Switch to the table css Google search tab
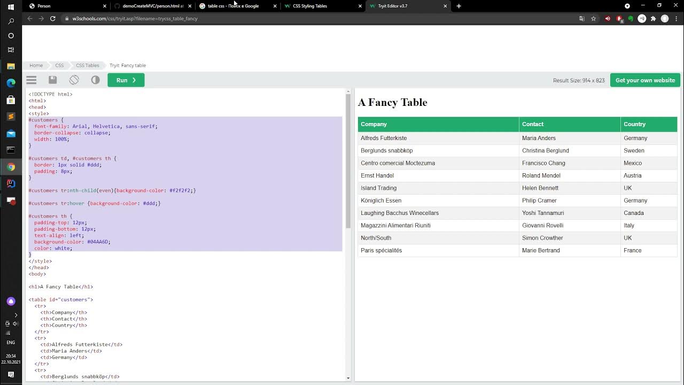The width and height of the screenshot is (684, 385). click(237, 6)
